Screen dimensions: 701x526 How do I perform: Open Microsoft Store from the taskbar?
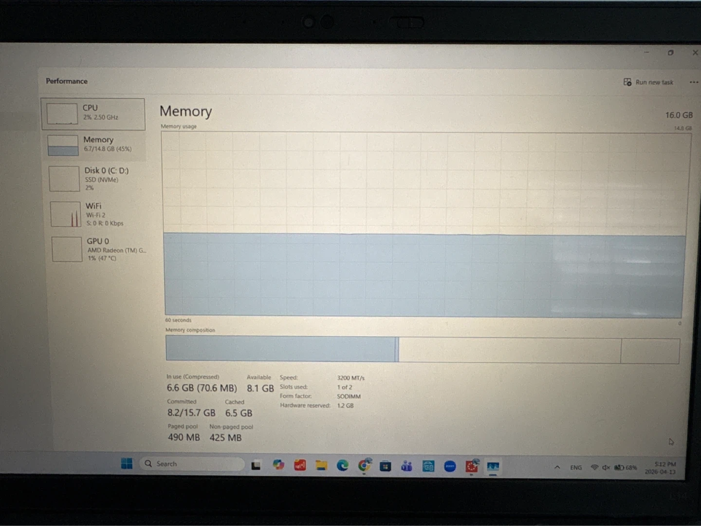pyautogui.click(x=386, y=467)
